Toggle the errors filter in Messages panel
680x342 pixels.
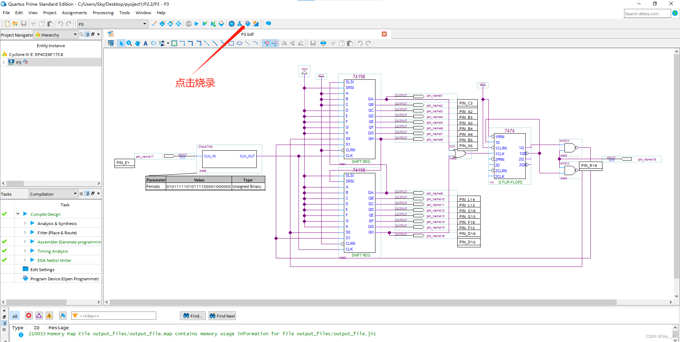point(28,315)
